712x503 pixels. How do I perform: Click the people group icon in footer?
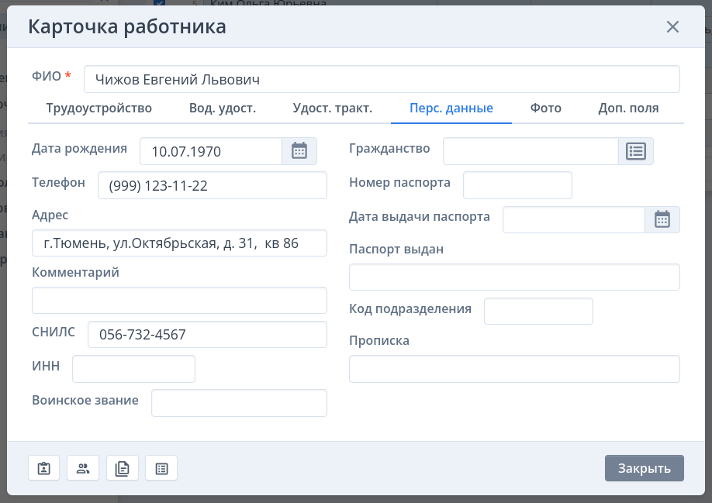pos(83,468)
